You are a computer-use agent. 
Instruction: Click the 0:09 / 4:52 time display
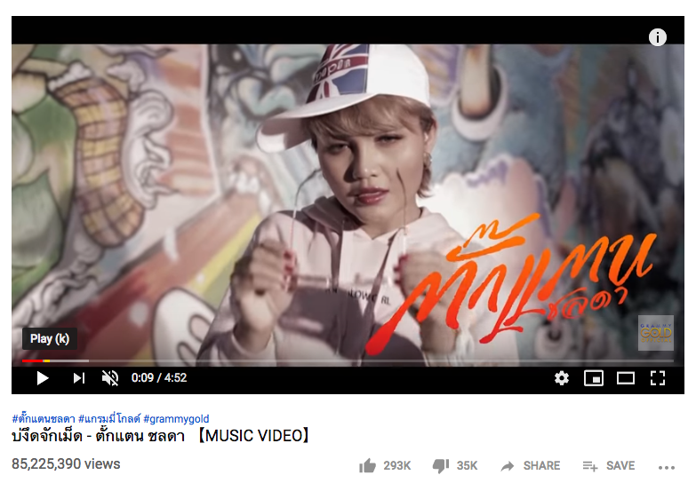pos(159,378)
